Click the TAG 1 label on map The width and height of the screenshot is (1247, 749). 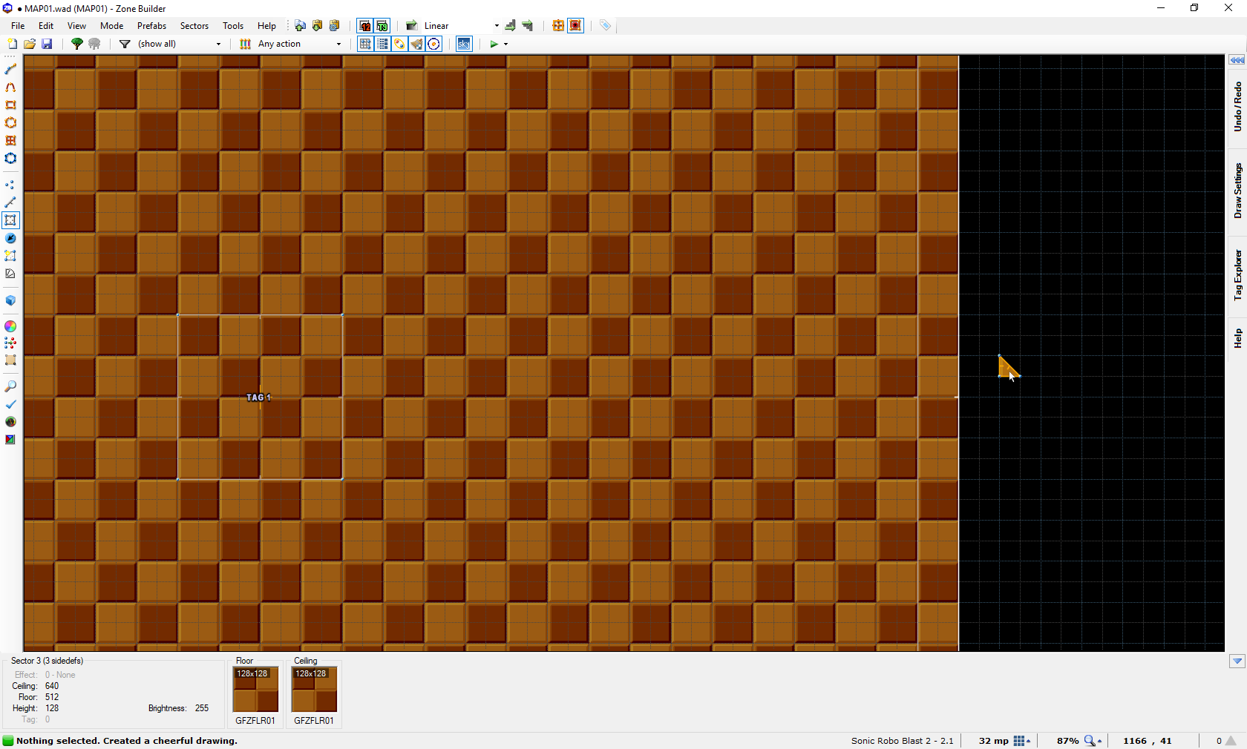259,397
